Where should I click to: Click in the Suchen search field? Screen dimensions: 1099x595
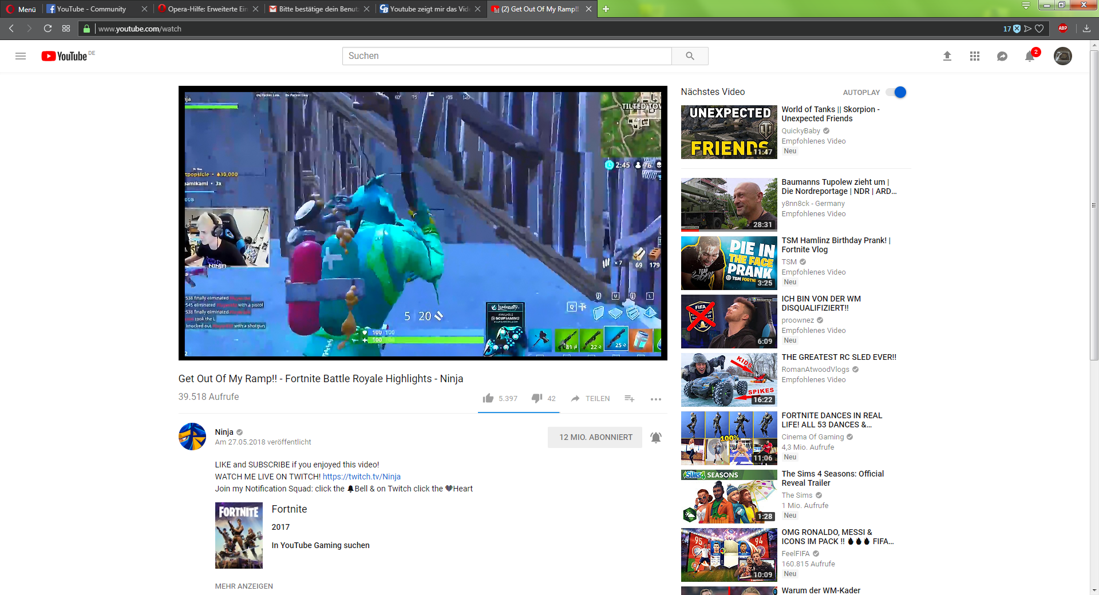[507, 55]
